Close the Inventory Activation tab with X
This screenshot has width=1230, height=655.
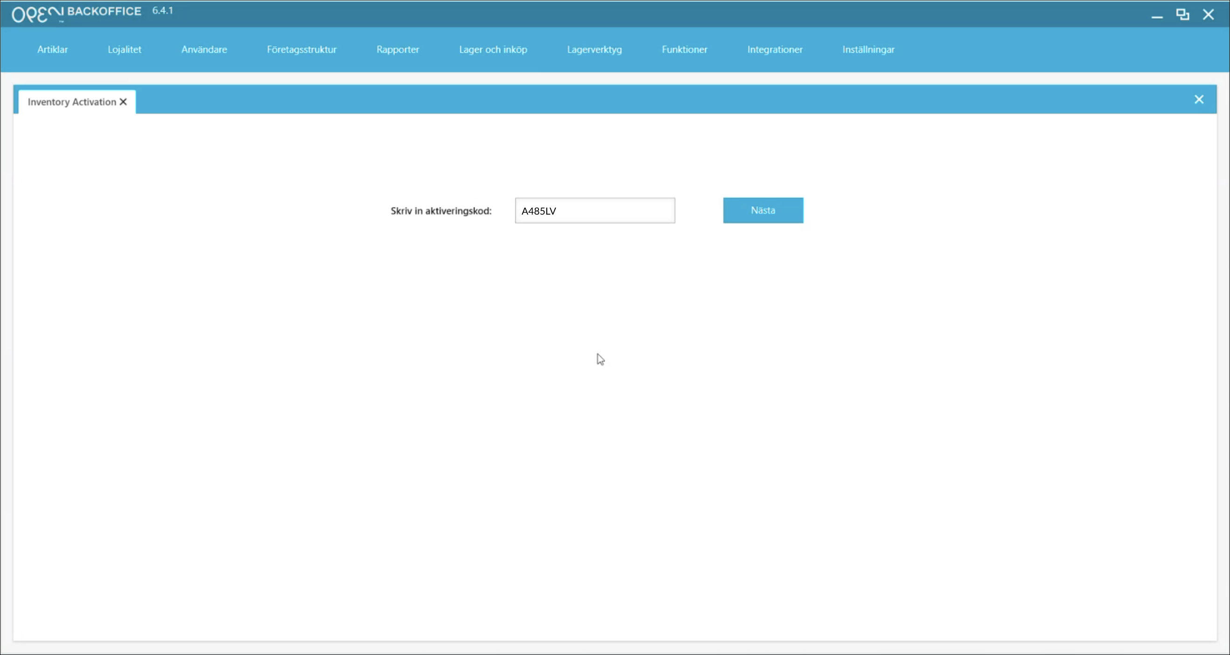[123, 102]
